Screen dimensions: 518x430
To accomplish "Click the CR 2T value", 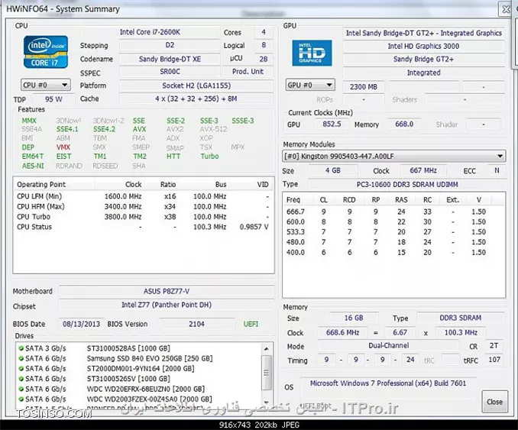I will [x=494, y=345].
